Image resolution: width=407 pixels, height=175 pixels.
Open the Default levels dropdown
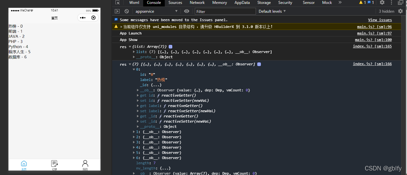click(x=272, y=11)
